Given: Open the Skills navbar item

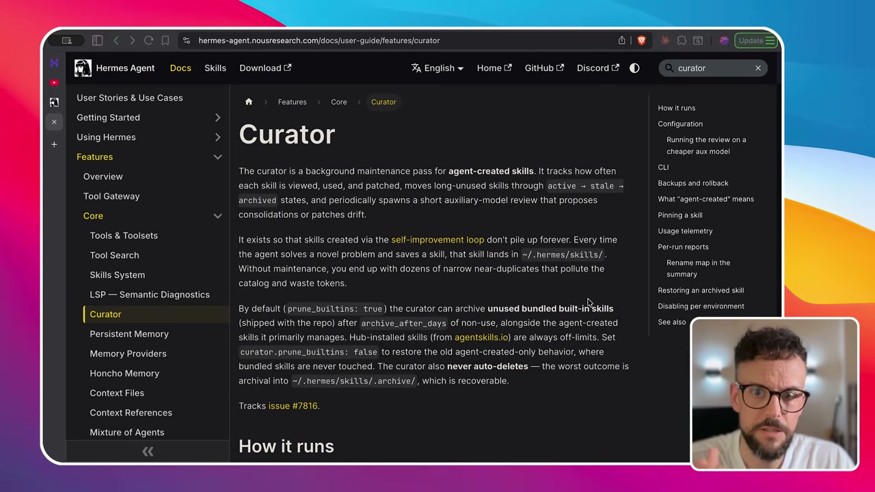Looking at the screenshot, I should pos(215,68).
